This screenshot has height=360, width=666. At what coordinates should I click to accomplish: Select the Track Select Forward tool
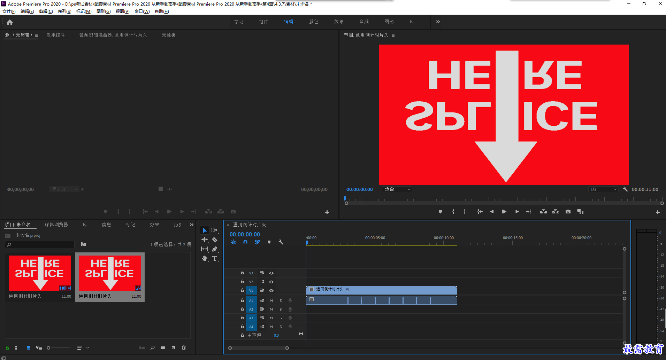[215, 230]
